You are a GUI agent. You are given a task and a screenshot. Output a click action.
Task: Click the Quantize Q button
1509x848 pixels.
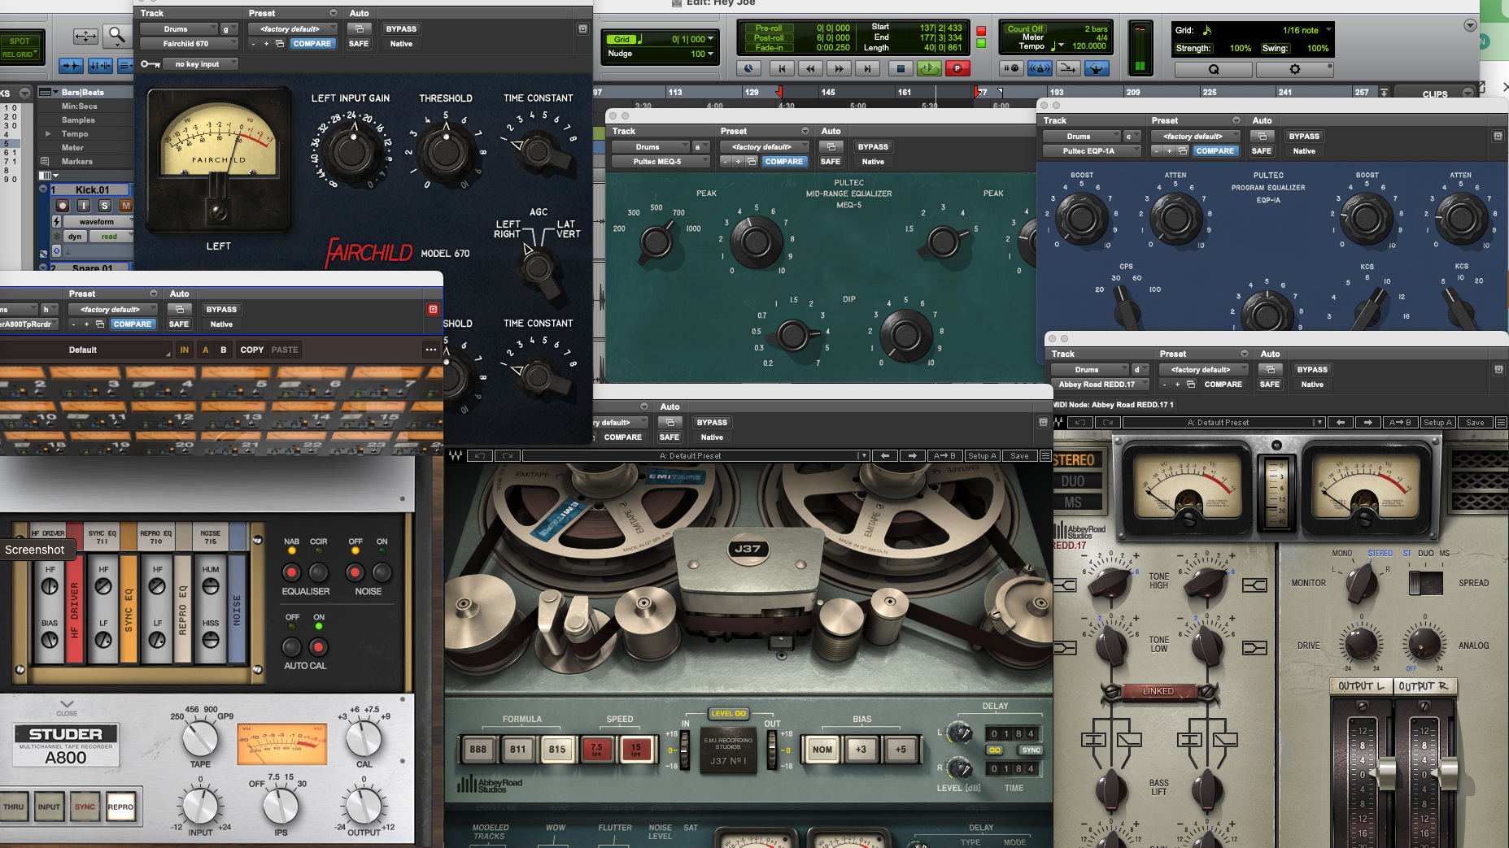[1214, 70]
